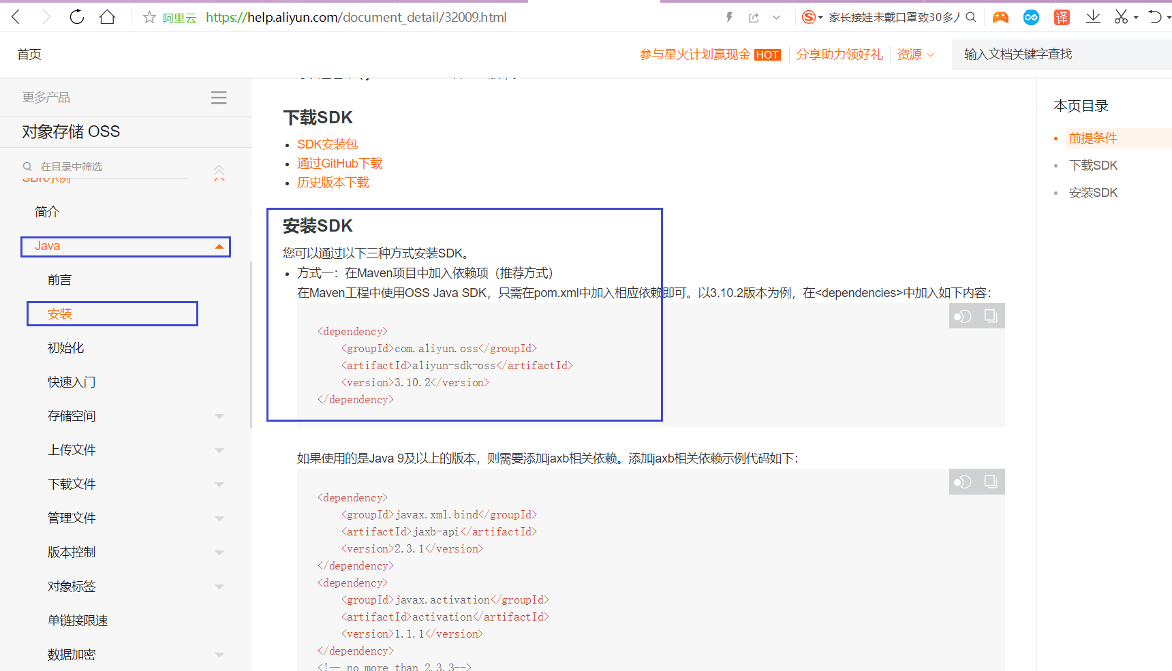Click the 家长接娃未戴口罩 news search box

coord(894,18)
